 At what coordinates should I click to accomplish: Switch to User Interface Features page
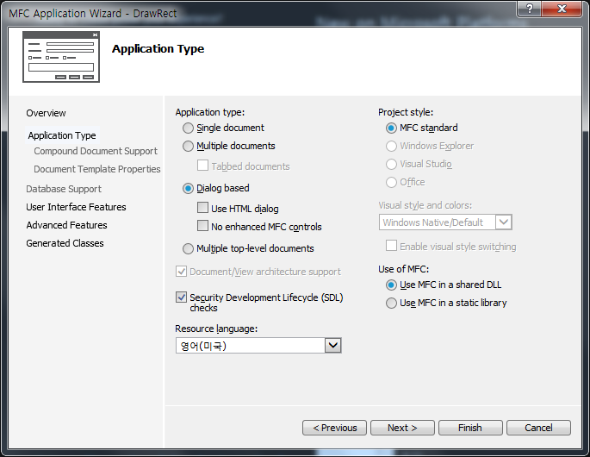click(76, 207)
